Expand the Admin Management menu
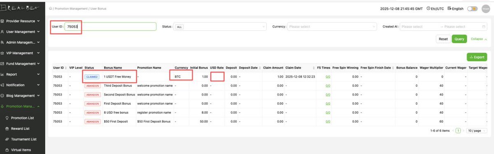Screen dimensions: 494x154 (x=38, y=42)
